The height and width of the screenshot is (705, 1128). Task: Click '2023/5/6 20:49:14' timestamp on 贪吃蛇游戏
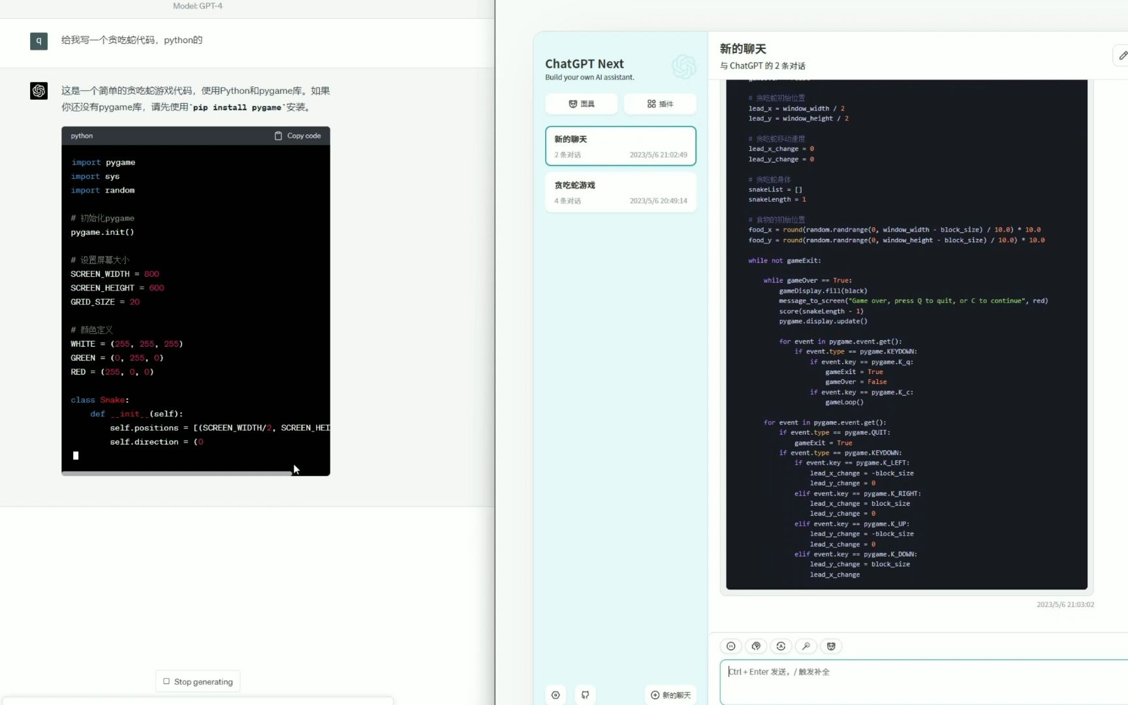[x=658, y=201]
